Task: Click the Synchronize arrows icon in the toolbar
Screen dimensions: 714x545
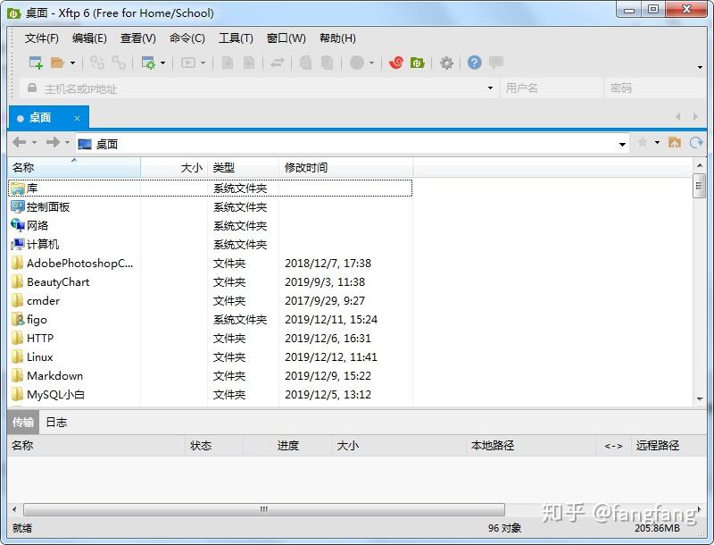Action: pyautogui.click(x=279, y=63)
